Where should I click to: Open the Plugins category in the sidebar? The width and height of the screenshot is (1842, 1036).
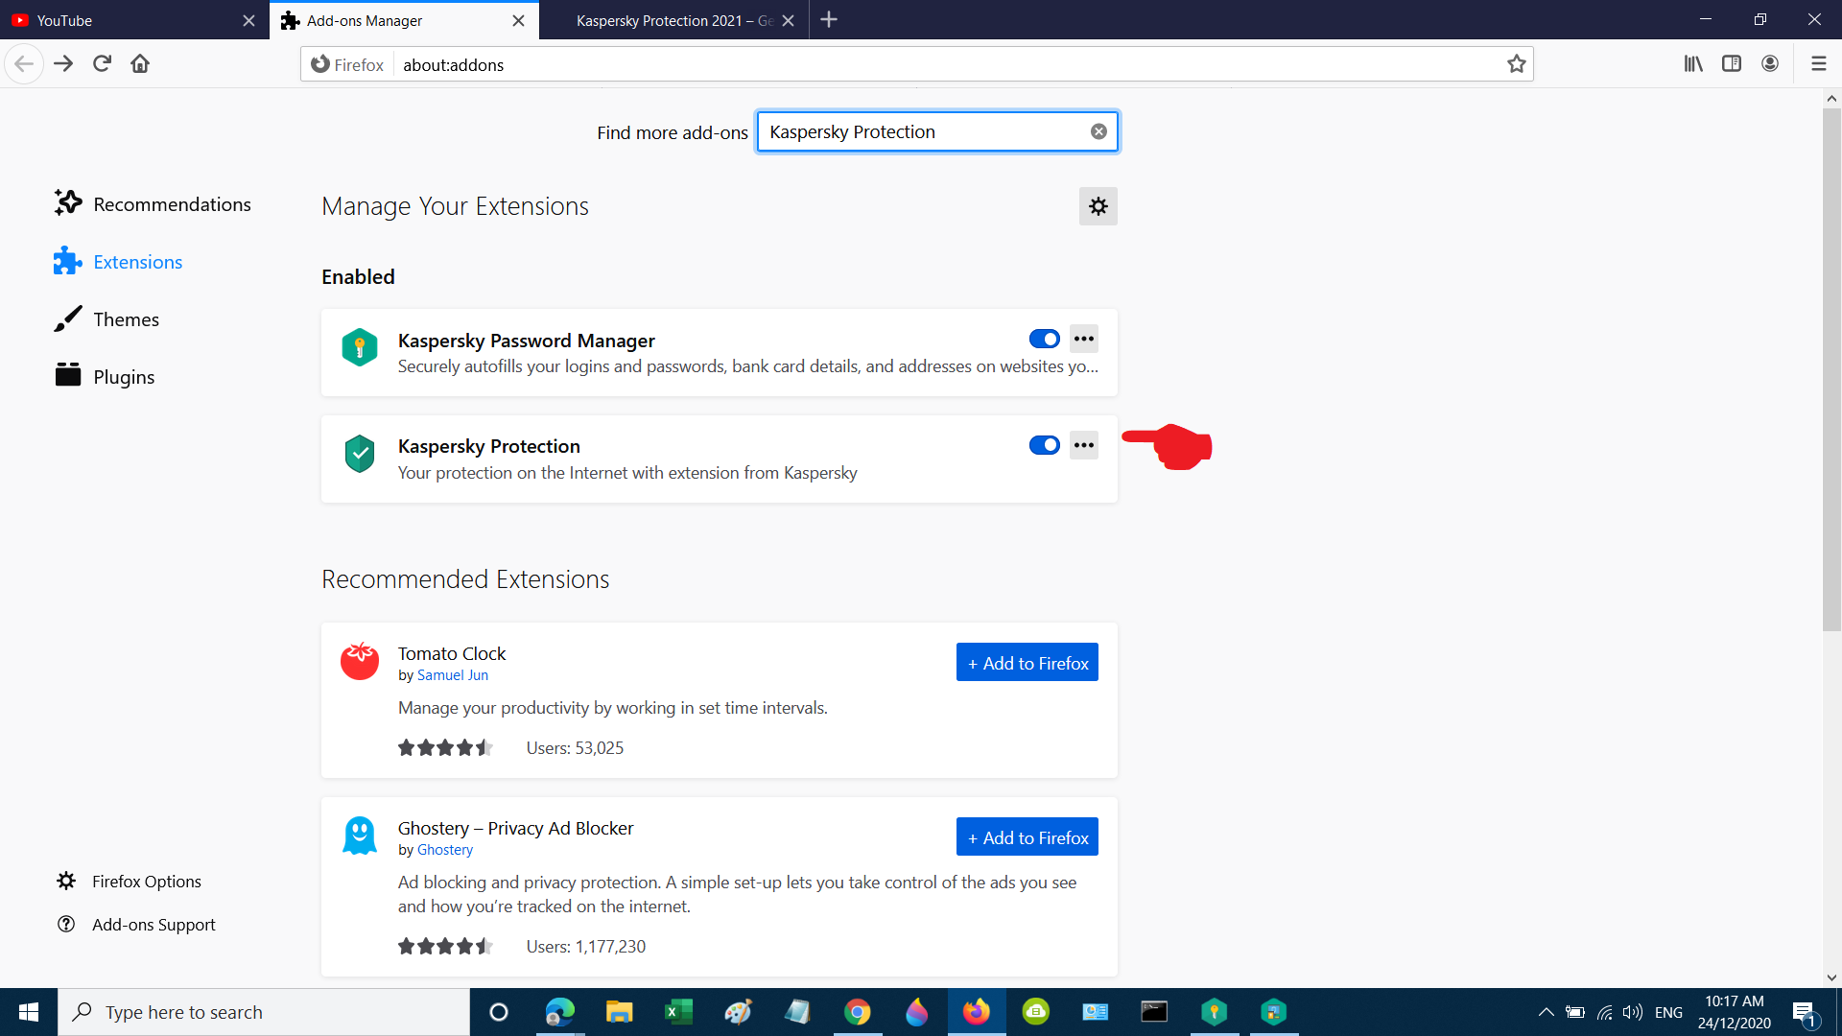(x=124, y=377)
